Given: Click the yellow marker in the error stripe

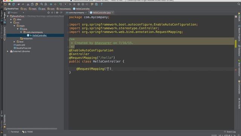Looking at the screenshot, I should pyautogui.click(x=236, y=44).
